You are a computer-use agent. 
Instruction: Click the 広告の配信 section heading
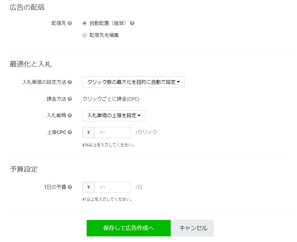(x=27, y=7)
